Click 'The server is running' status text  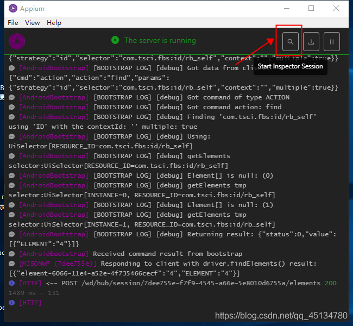pyautogui.click(x=160, y=41)
